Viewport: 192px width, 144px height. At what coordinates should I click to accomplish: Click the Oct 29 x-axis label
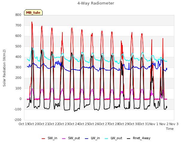(x=124, y=124)
